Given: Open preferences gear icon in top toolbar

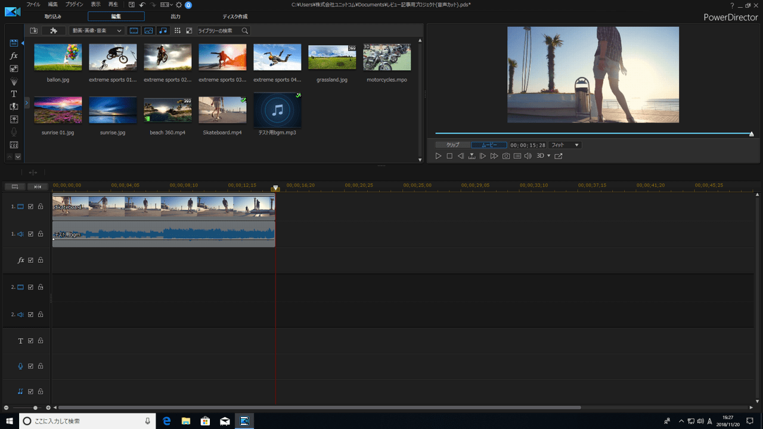Looking at the screenshot, I should (x=178, y=5).
